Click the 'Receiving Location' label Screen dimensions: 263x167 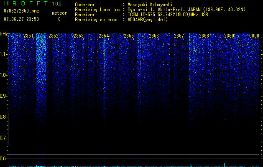click(97, 10)
